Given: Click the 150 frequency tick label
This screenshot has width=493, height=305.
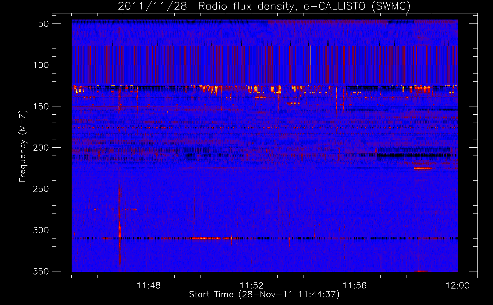Looking at the screenshot, I should click(x=41, y=106).
